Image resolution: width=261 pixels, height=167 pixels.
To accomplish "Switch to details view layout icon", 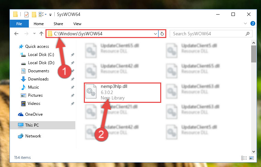I will [x=244, y=158].
